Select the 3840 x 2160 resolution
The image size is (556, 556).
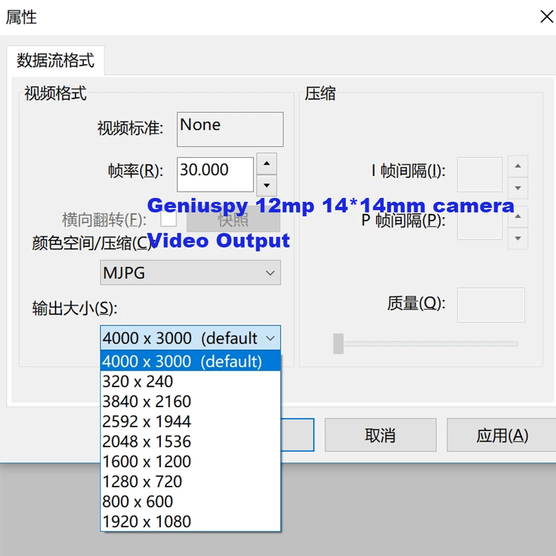pos(190,401)
